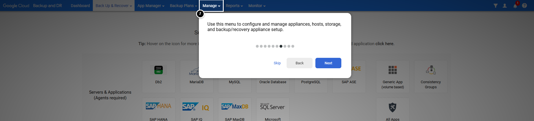Select the Generic App grid icon
The image size is (534, 121).
[x=392, y=70]
